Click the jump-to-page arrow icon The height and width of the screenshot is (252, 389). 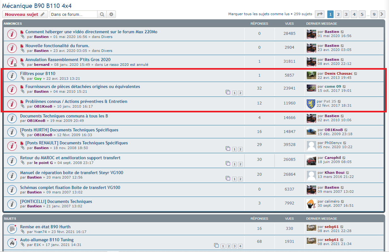click(x=320, y=14)
